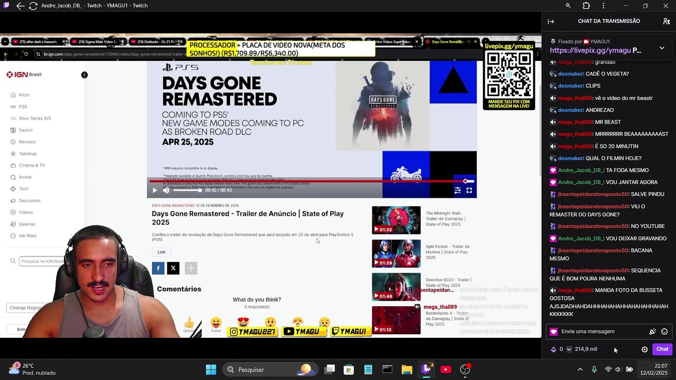Click the 'Pesquisar no IGN Brasil' search field
The image size is (676, 380).
coord(42,261)
